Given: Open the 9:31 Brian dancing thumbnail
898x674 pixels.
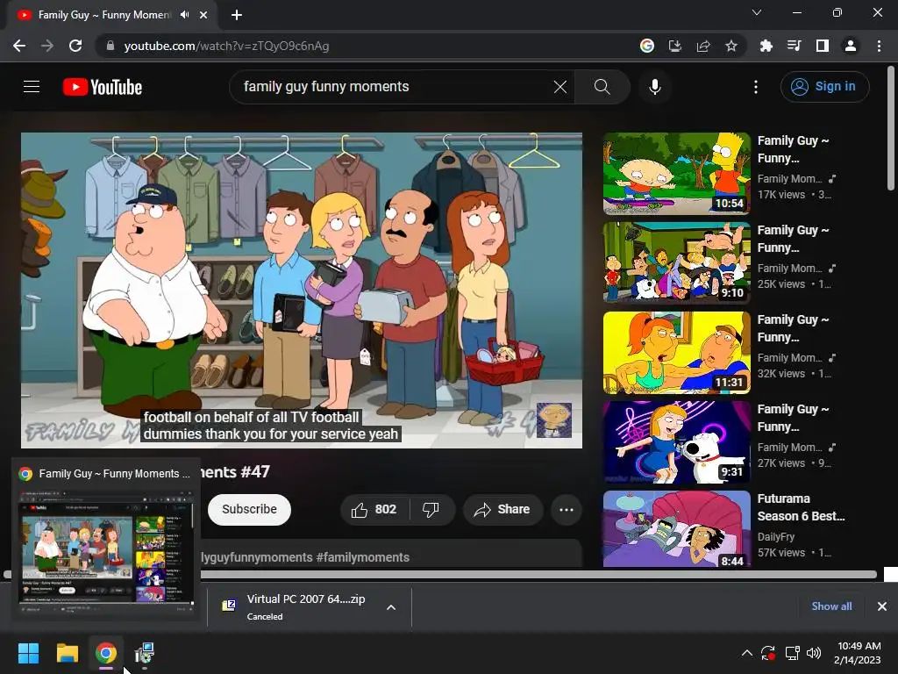Looking at the screenshot, I should (x=676, y=442).
